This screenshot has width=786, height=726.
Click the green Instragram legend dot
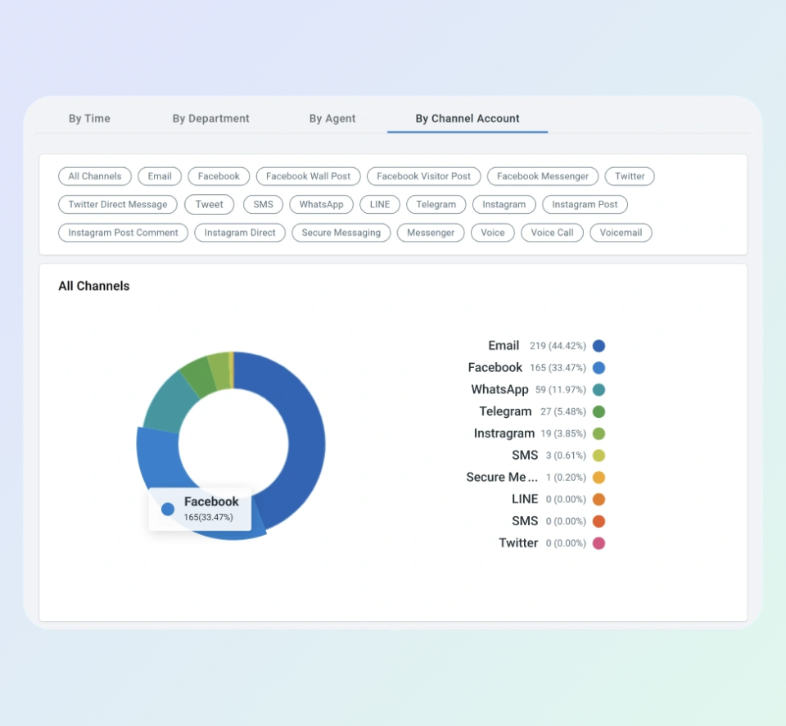click(599, 433)
